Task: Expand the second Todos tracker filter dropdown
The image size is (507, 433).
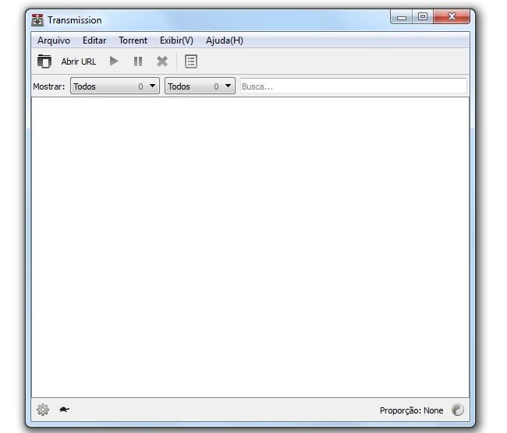Action: tap(200, 86)
